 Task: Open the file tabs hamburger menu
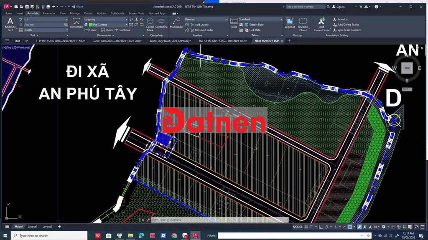(7, 40)
